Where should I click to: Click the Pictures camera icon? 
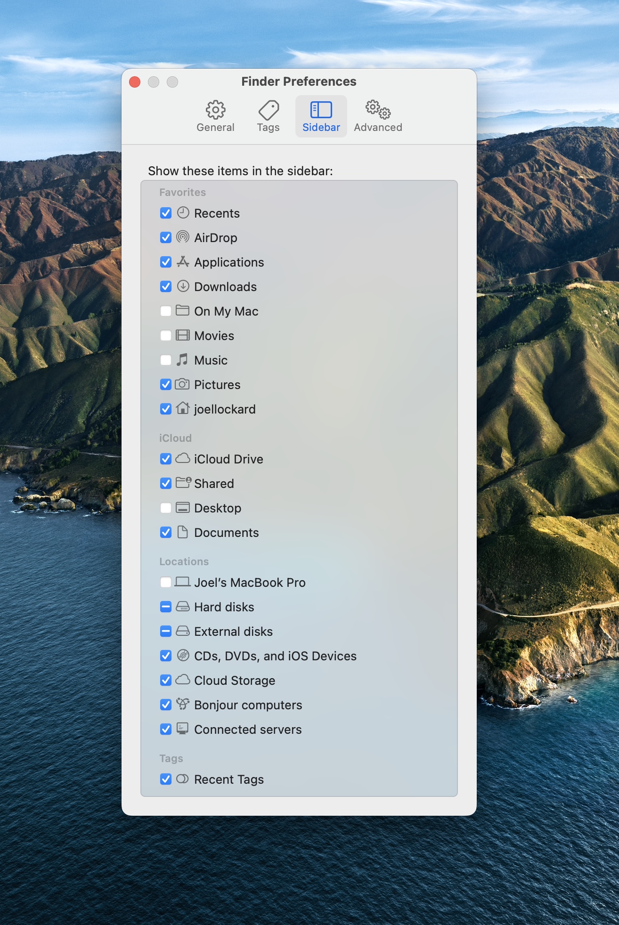182,384
